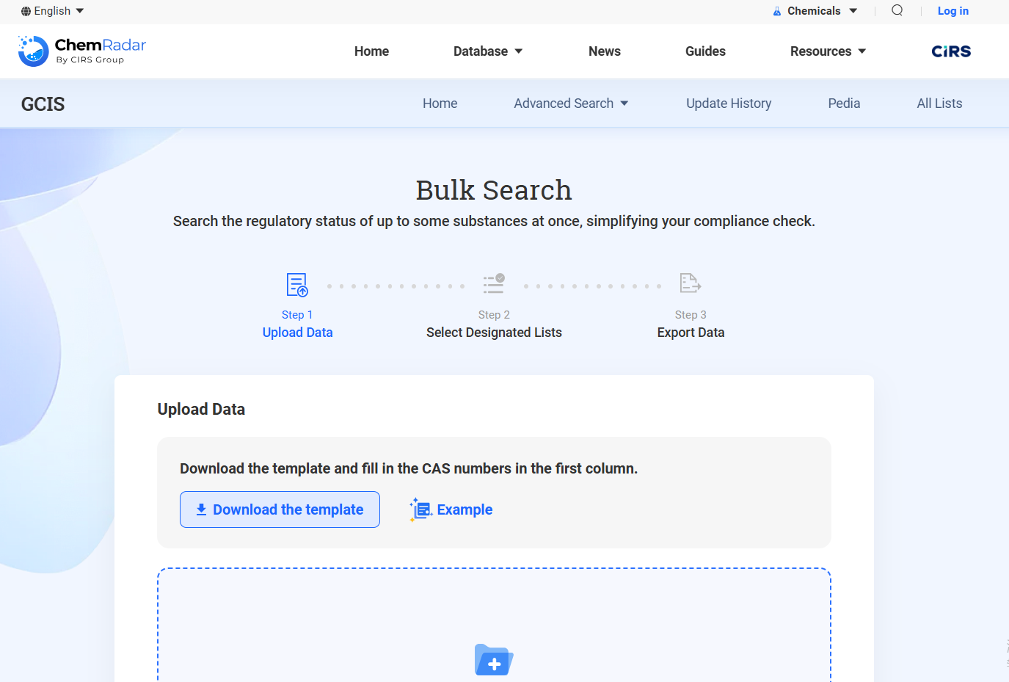This screenshot has width=1009, height=682.
Task: Open the Update History tab
Action: pyautogui.click(x=729, y=104)
